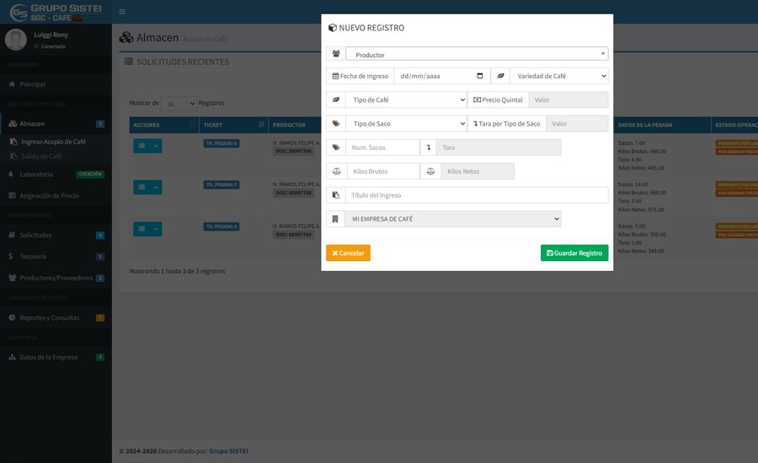
Task: Open actions menu for TK. PESADA: 7 row
Action: point(147,187)
